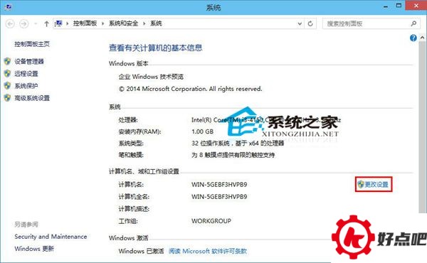Open 控制面板主页 link
Viewport: 427px width, 263px height.
click(x=32, y=44)
